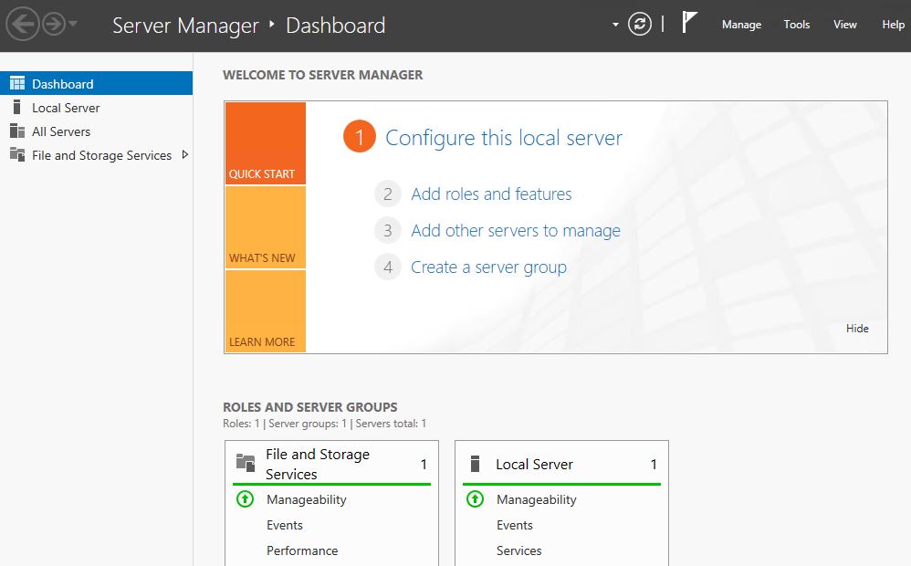Click the back navigation arrow
Viewport: 911px width, 566px height.
click(x=21, y=25)
